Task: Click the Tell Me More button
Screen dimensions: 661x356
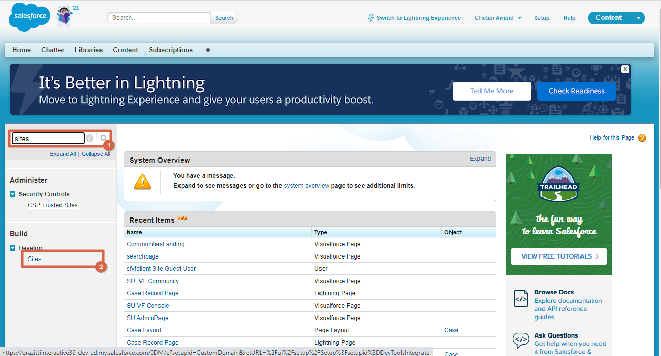Action: pyautogui.click(x=491, y=91)
